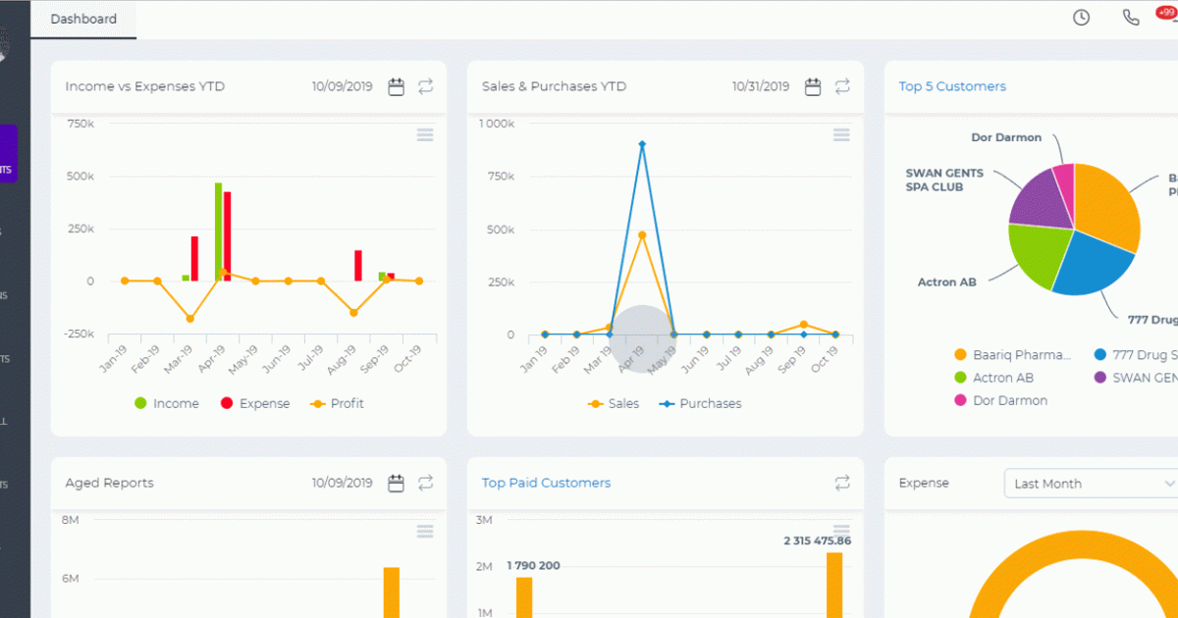Open the Top 5 Customers link
This screenshot has height=618, width=1178.
pyautogui.click(x=952, y=86)
